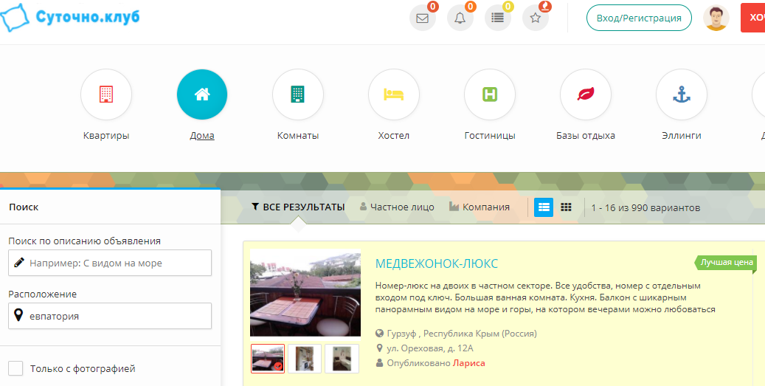Filter by Компания

(x=479, y=207)
